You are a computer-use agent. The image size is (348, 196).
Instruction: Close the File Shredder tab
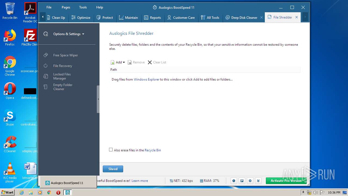coord(297,17)
